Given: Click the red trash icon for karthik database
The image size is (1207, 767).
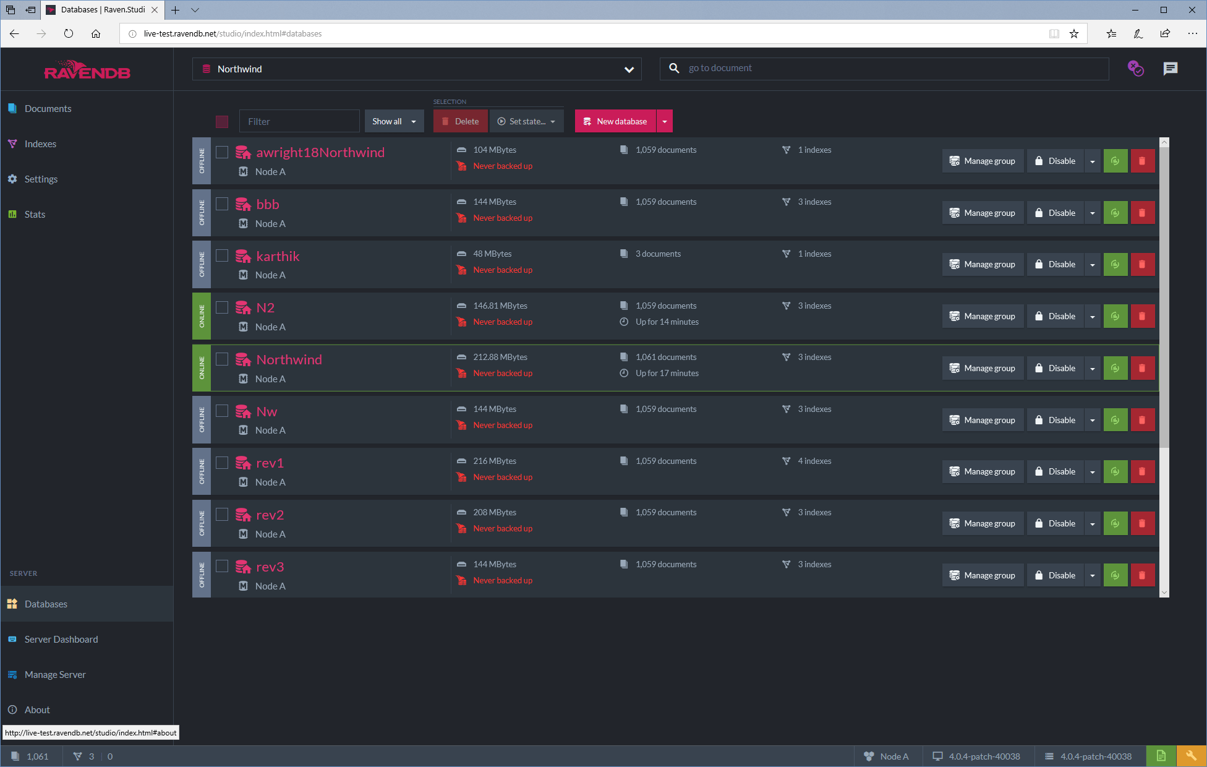Looking at the screenshot, I should tap(1142, 265).
